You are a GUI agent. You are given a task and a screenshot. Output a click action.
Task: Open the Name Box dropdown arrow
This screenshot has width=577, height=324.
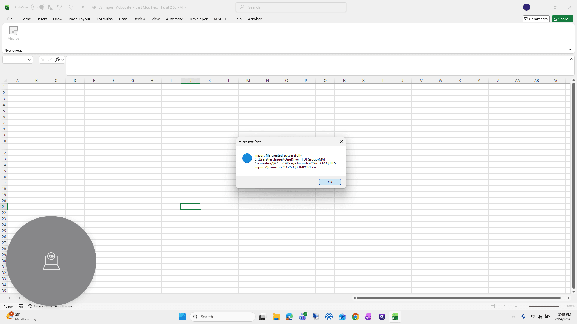(29, 60)
